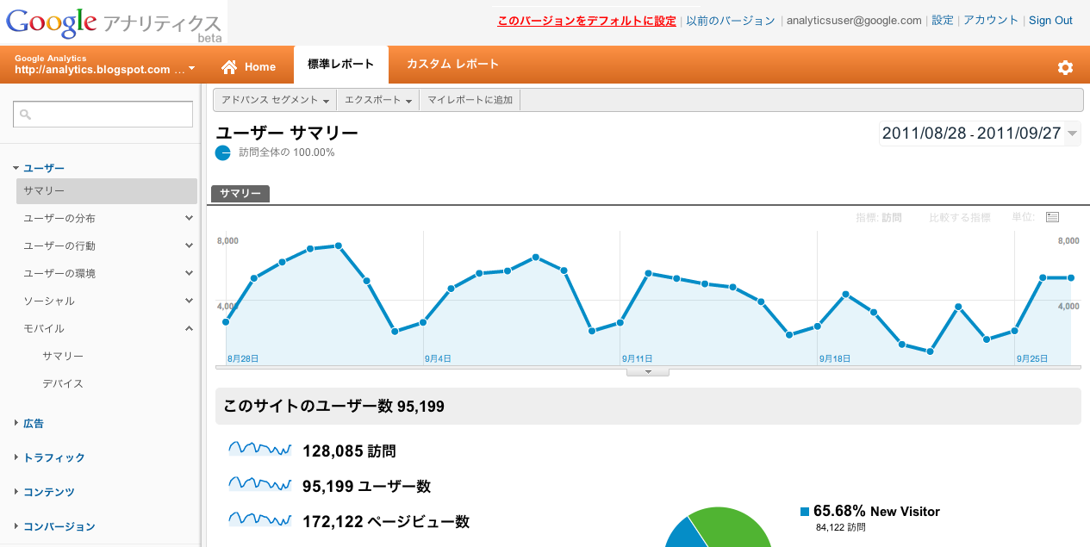The image size is (1090, 547).
Task: Click sparkline next to 95,199 ユーザー数
Action: pyautogui.click(x=259, y=485)
